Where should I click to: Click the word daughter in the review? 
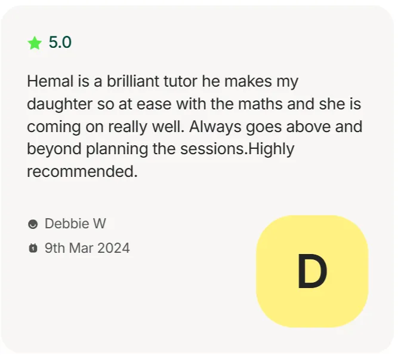60,105
